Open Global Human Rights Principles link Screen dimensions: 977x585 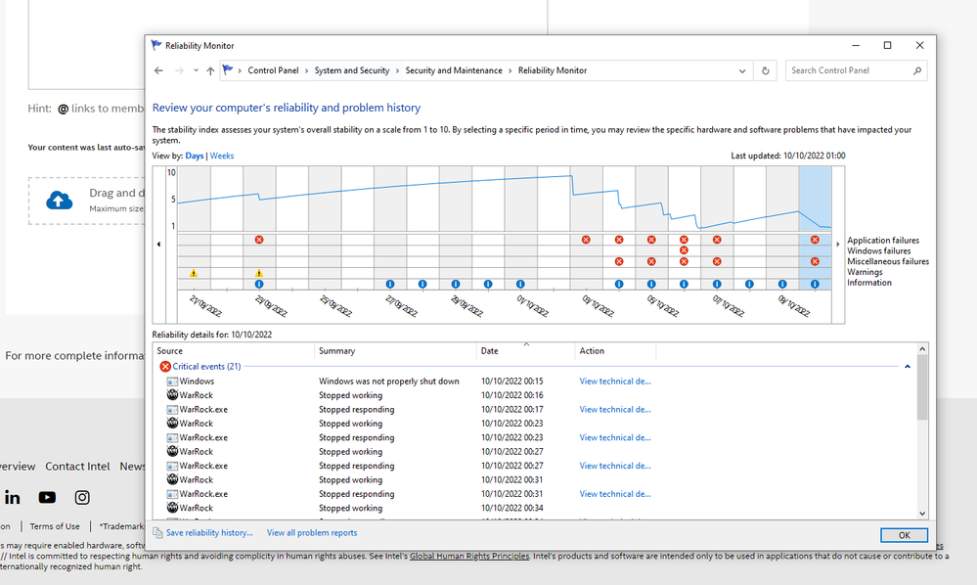tap(469, 556)
